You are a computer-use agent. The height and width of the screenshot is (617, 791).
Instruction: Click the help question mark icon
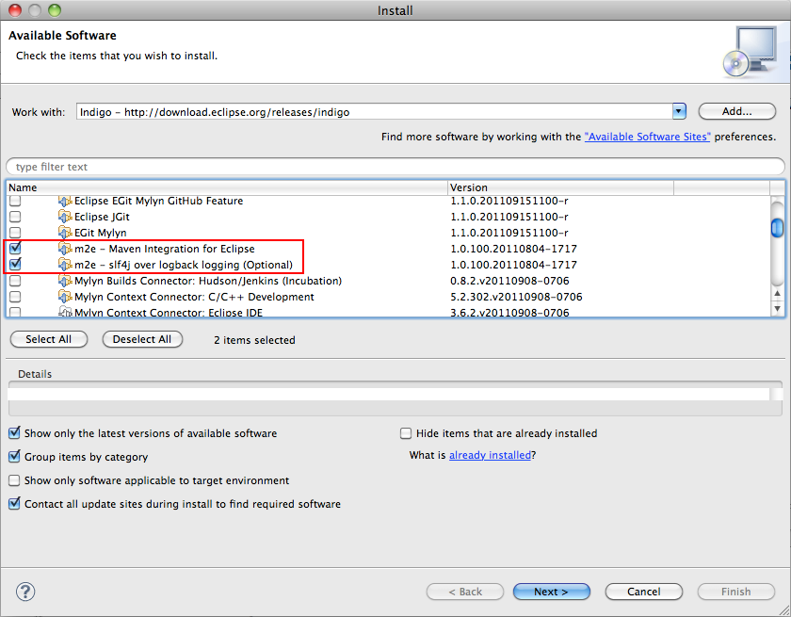click(x=25, y=592)
